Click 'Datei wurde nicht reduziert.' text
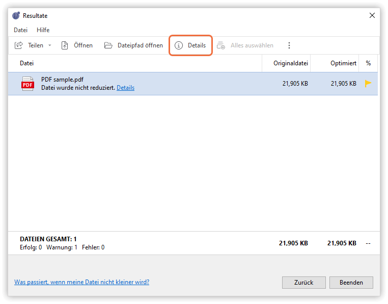The height and width of the screenshot is (304, 388). pos(78,88)
